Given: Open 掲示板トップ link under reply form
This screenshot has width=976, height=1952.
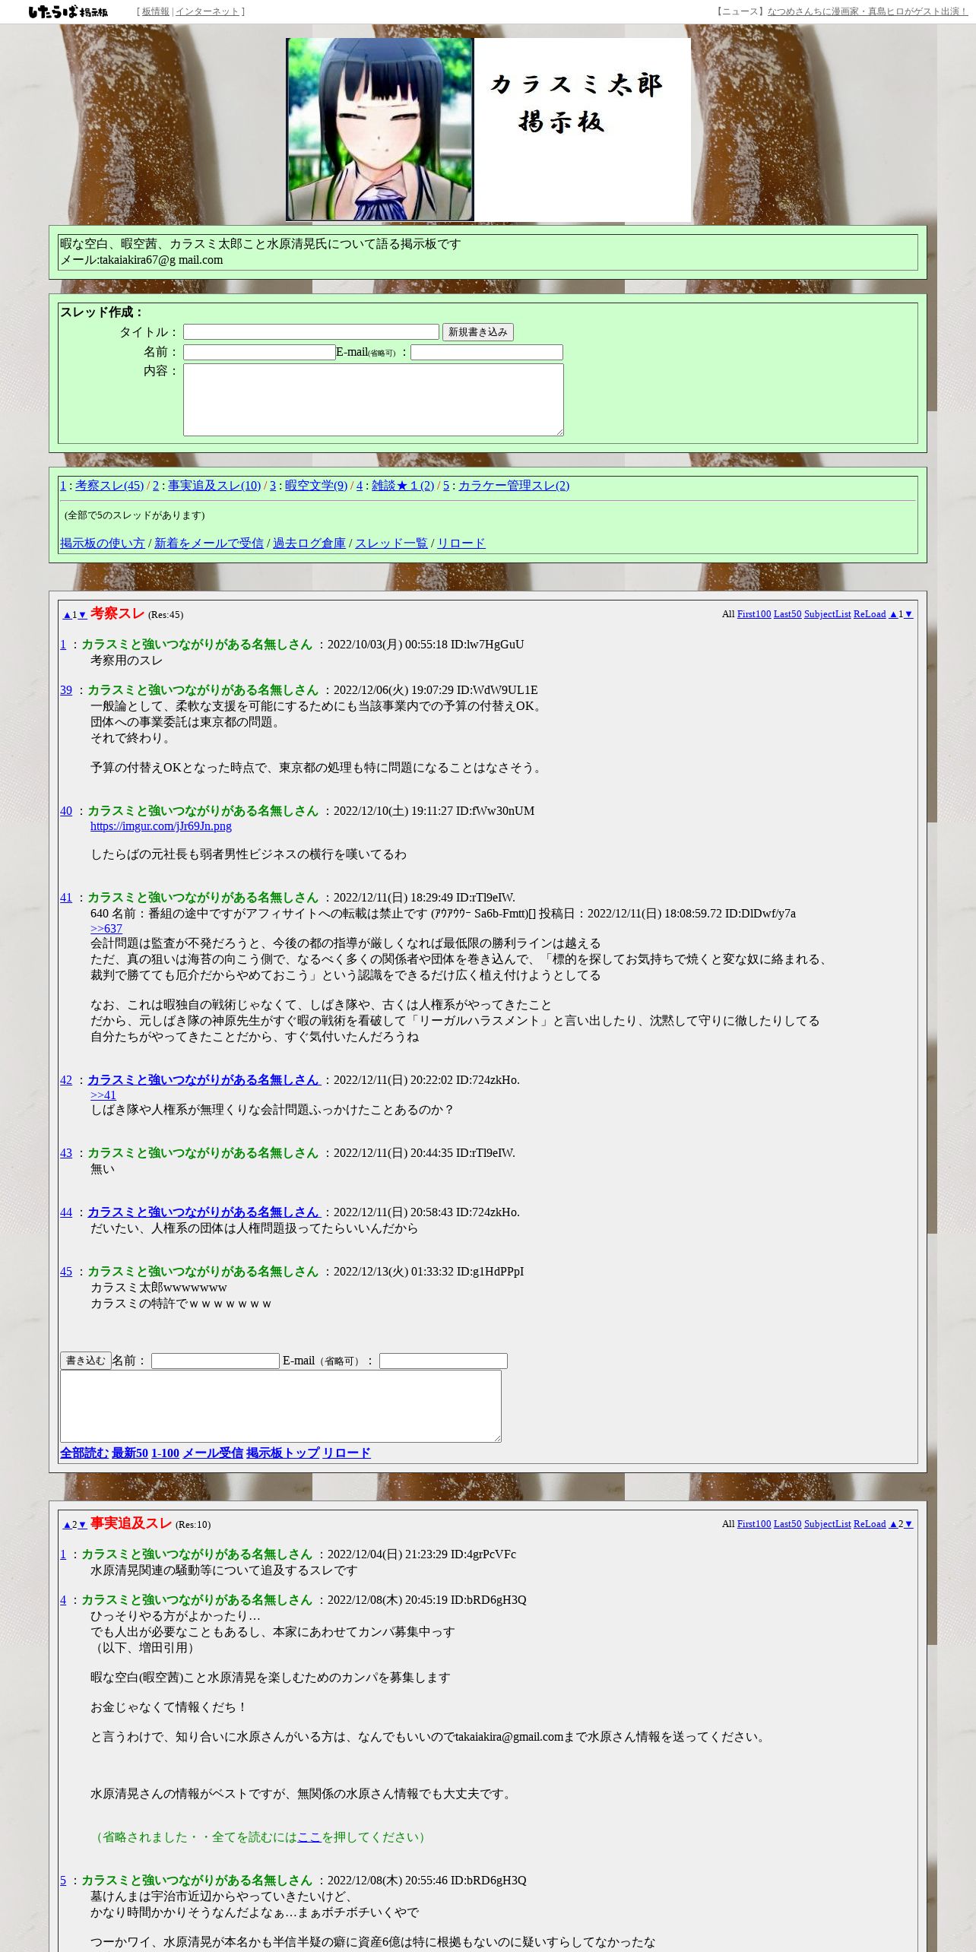Looking at the screenshot, I should coord(283,1453).
